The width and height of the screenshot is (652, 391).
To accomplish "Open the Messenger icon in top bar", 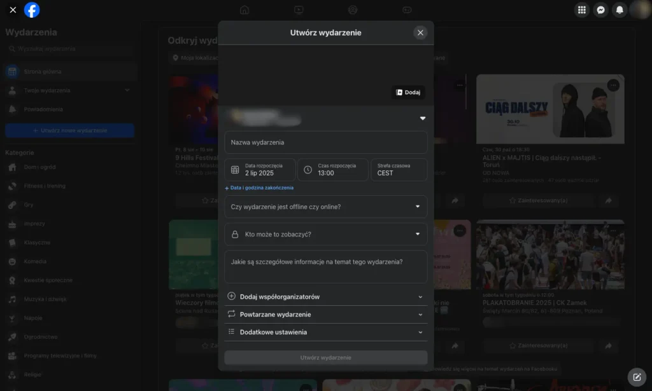I will click(600, 10).
